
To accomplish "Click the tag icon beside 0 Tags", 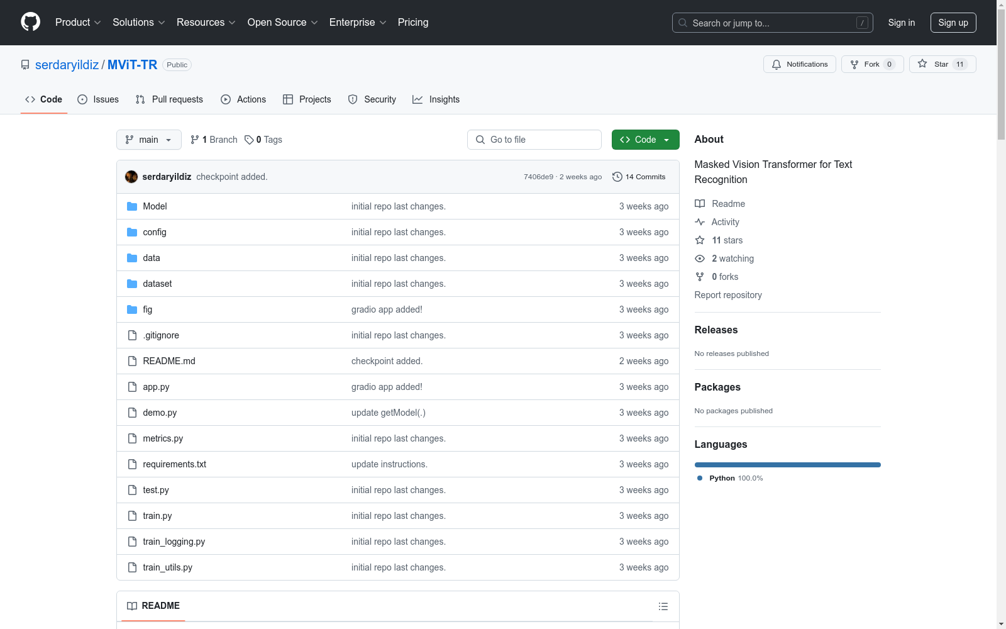I will (x=249, y=140).
